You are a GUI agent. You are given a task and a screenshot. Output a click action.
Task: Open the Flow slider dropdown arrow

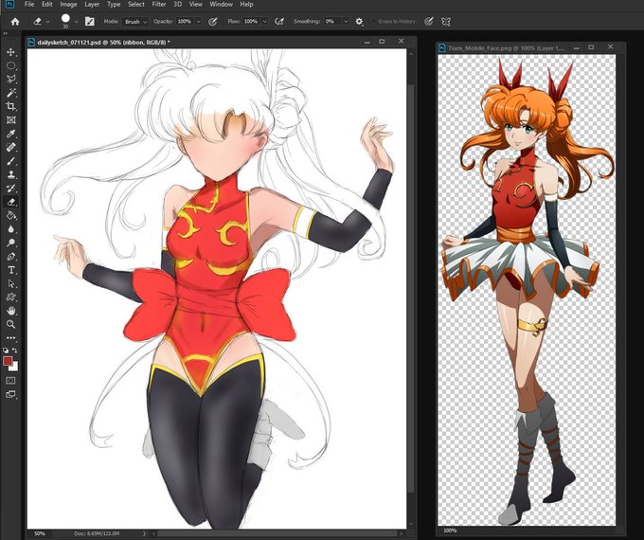point(265,22)
